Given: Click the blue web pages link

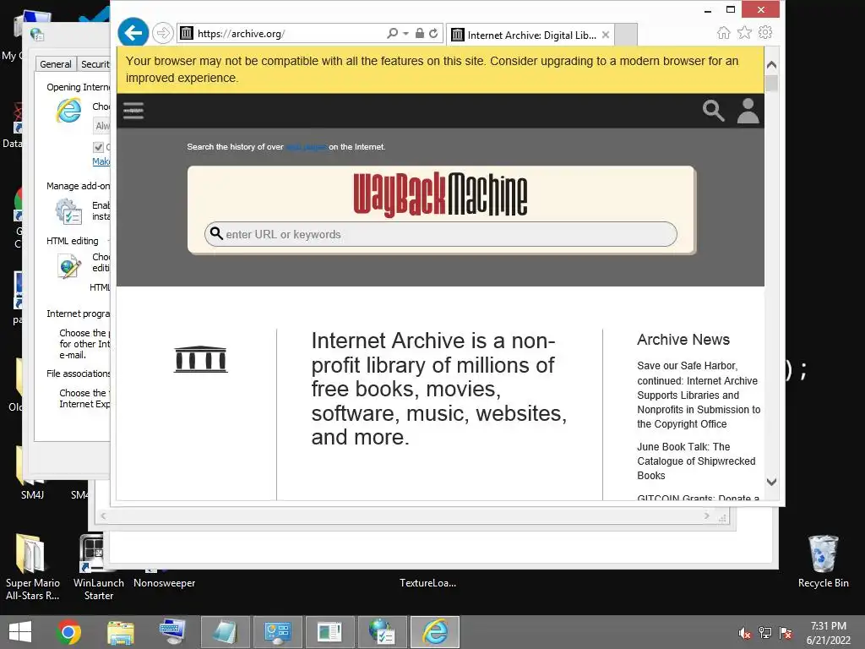Looking at the screenshot, I should click(x=306, y=147).
